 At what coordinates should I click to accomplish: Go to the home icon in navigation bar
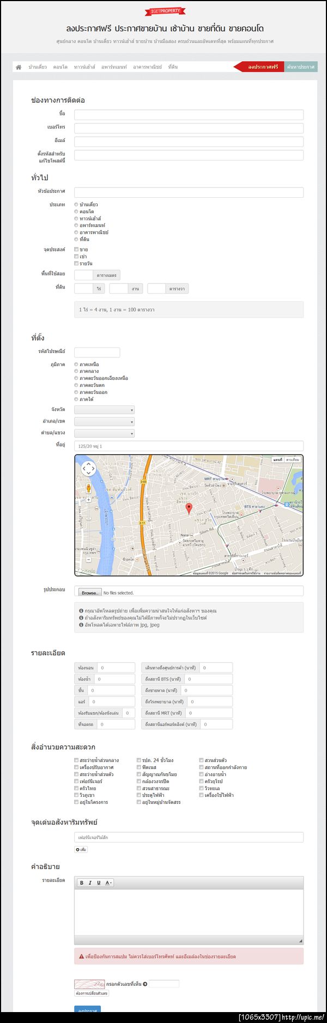pyautogui.click(x=19, y=67)
